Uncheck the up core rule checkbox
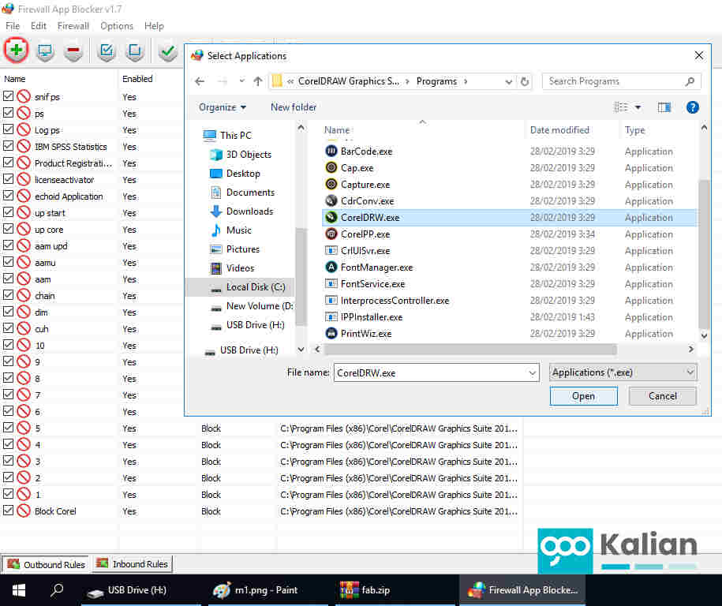 coord(8,229)
